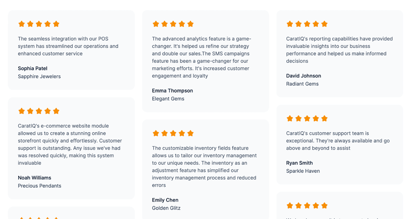This screenshot has height=219, width=413.
Task: Click Sparkle Haven company label
Action: [x=303, y=171]
